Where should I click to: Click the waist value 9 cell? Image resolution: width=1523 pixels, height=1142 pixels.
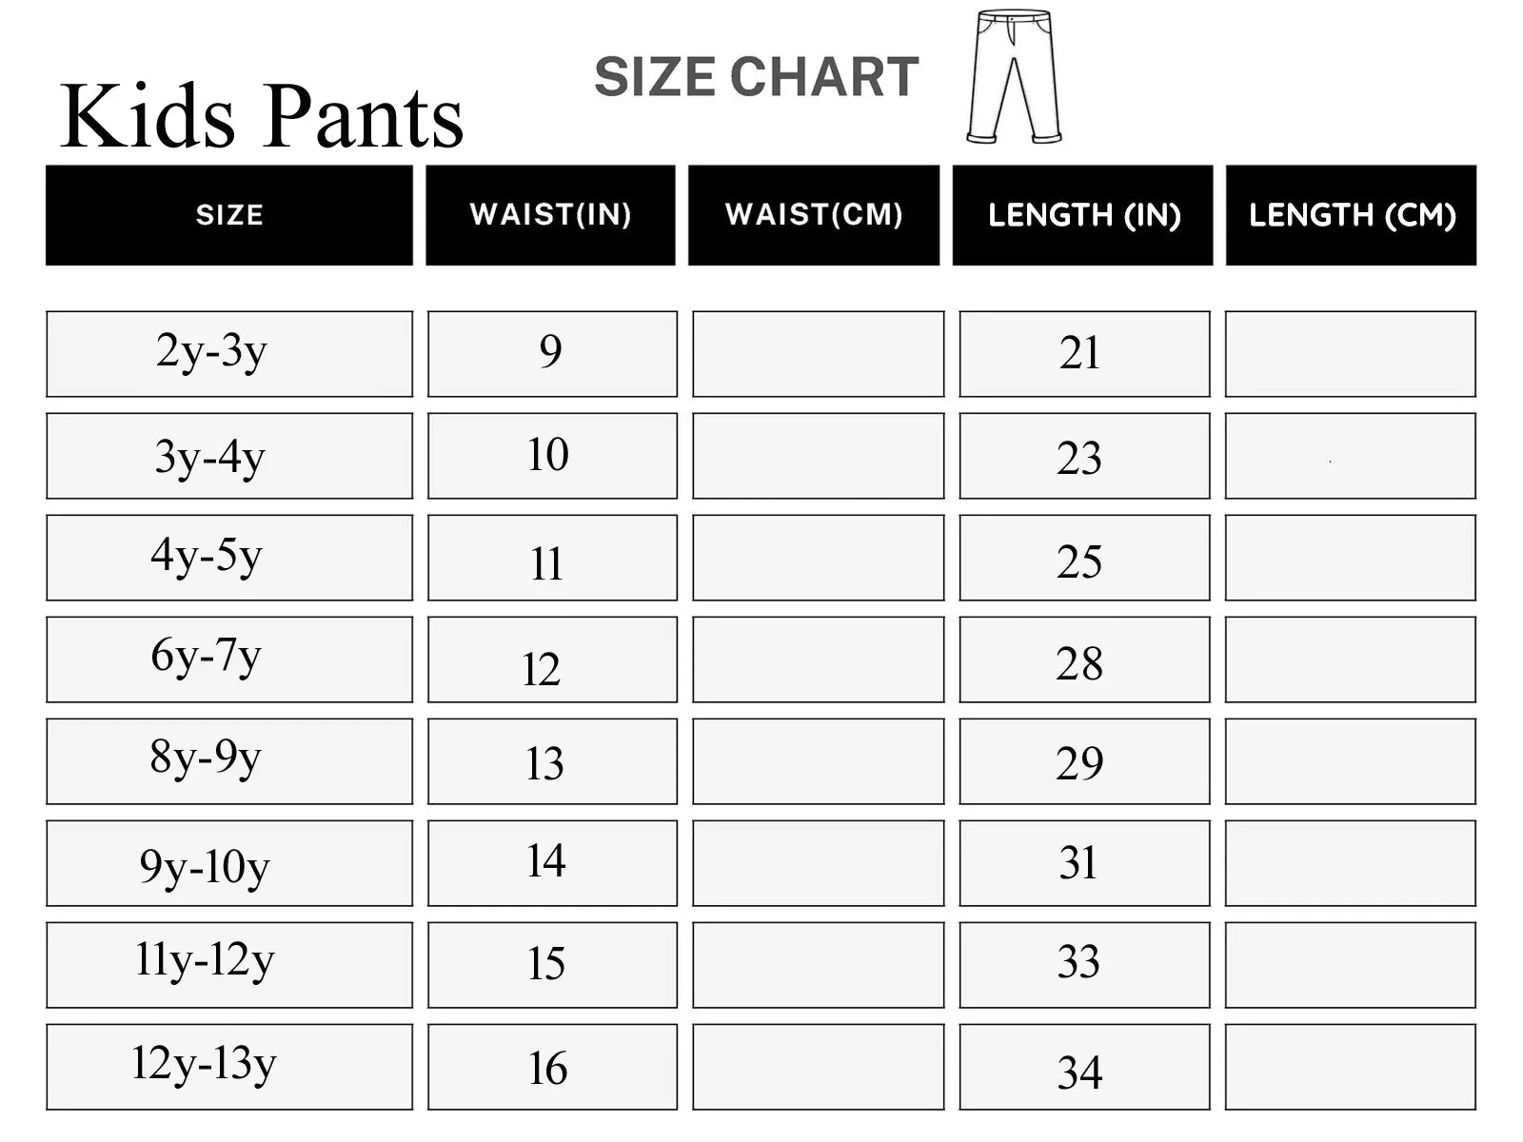[552, 354]
